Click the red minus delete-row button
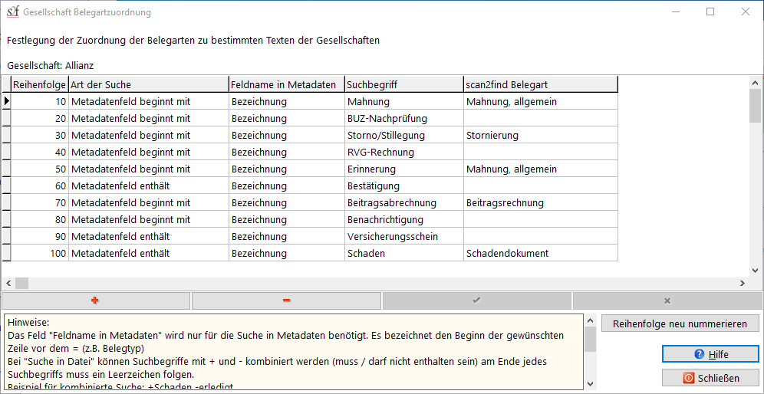The width and height of the screenshot is (764, 394). click(x=286, y=300)
